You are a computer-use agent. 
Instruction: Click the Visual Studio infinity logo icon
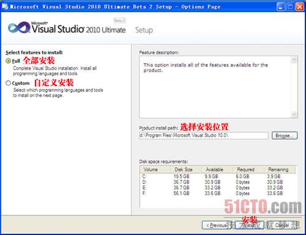[x=19, y=27]
